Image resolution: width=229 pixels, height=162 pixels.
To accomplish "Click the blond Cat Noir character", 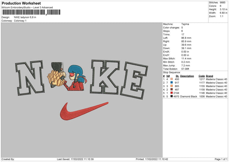I will tap(57, 75).
